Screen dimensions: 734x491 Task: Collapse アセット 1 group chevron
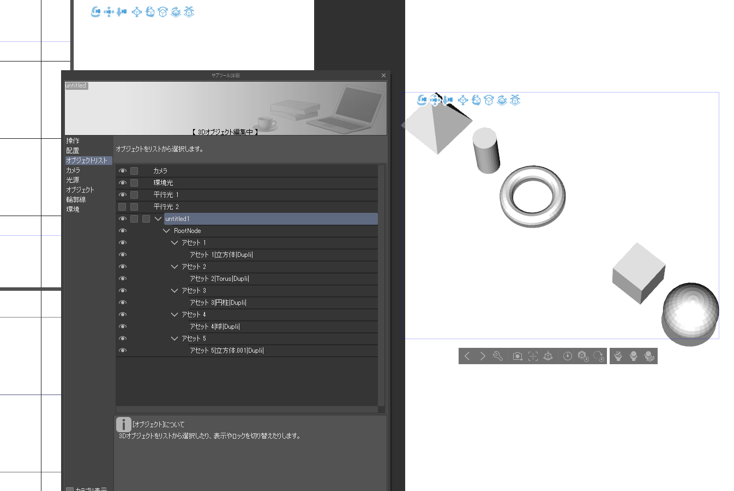click(175, 243)
